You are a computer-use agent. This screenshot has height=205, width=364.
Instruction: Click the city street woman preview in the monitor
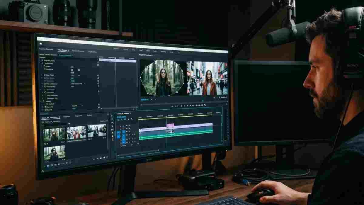pyautogui.click(x=207, y=78)
